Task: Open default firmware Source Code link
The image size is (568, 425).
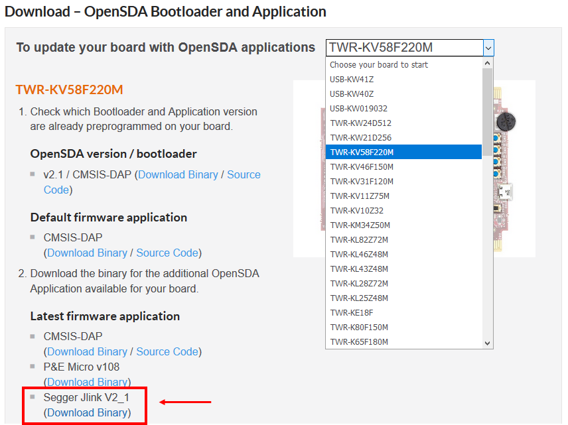Action: point(167,253)
